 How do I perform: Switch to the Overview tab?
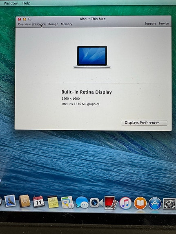24,24
